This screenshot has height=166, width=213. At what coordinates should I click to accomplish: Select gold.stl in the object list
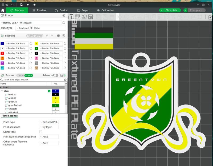coord(12,98)
